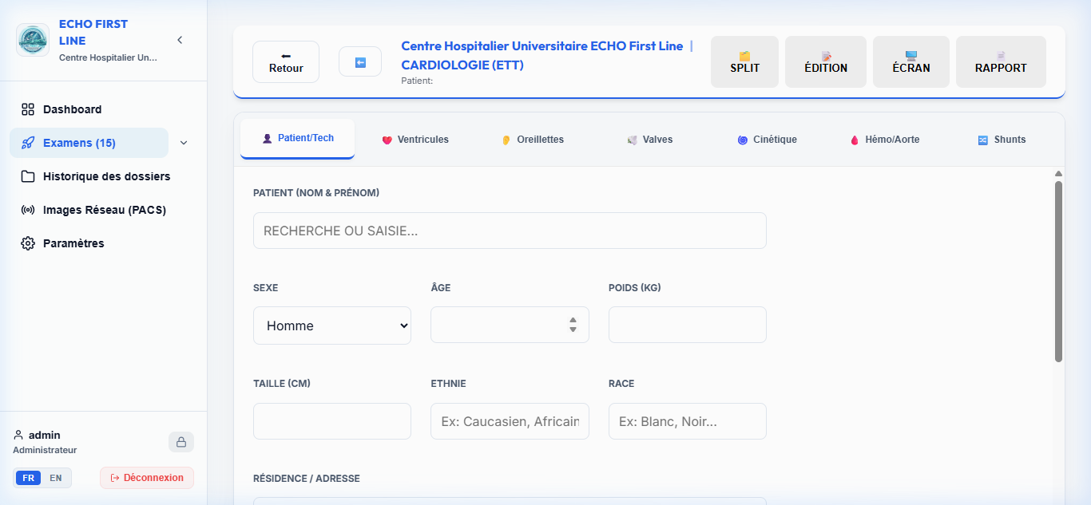Open ÉDITION mode

[826, 62]
